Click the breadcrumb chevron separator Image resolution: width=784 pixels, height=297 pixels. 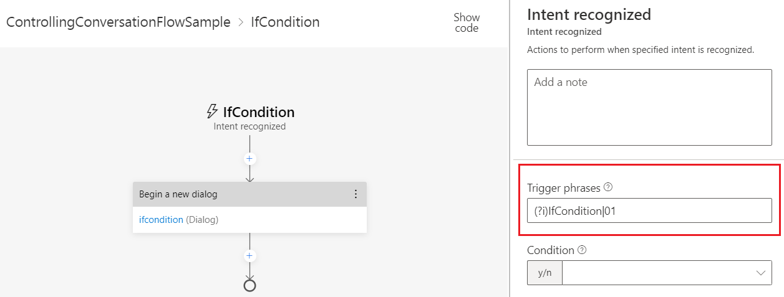[x=241, y=22]
